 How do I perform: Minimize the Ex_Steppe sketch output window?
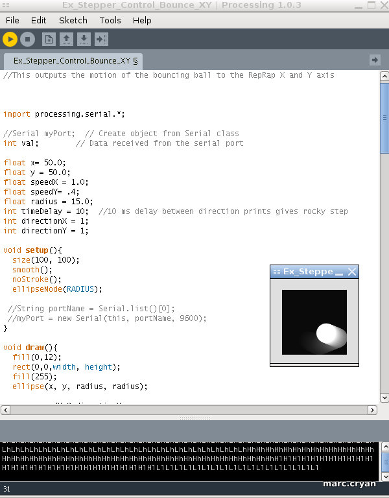coord(339,272)
